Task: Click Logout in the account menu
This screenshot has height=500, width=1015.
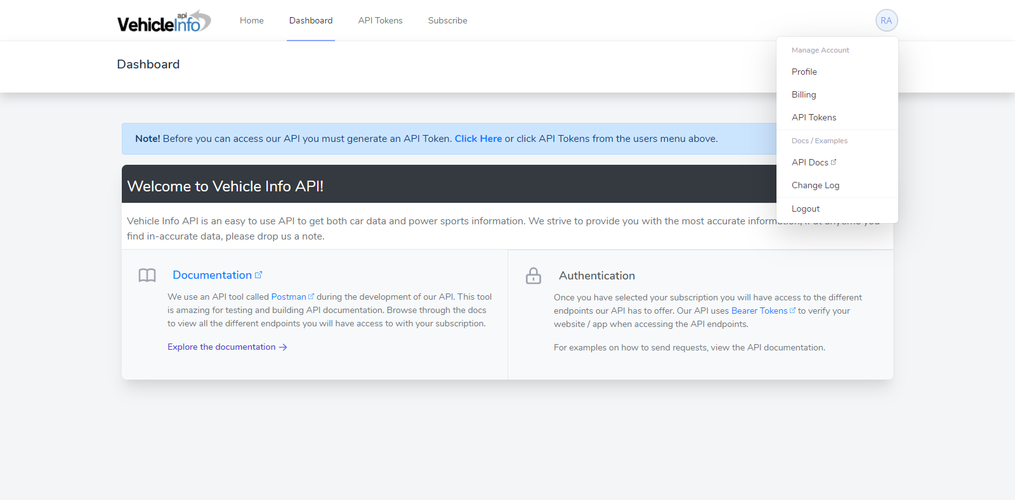Action: pos(837,208)
